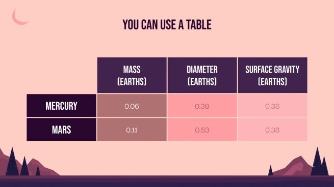Click the Mars row label

click(x=61, y=130)
